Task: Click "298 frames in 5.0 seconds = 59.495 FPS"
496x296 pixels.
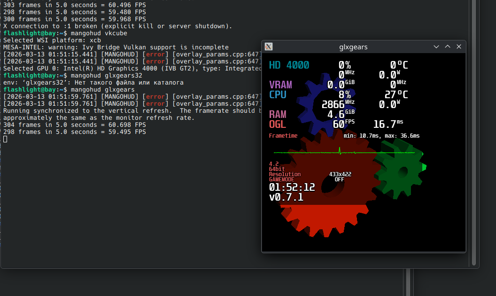Action: point(75,132)
